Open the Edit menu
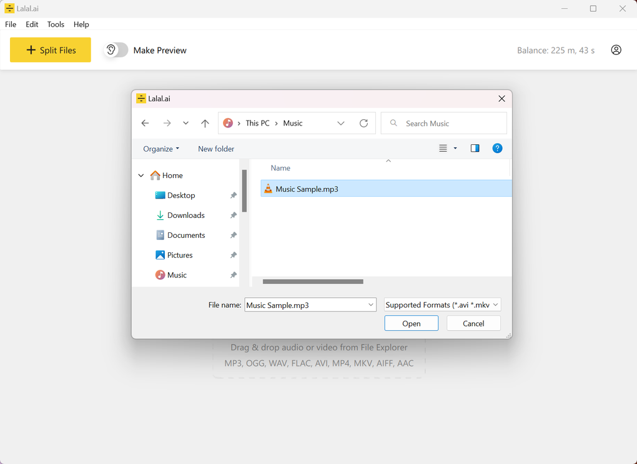The width and height of the screenshot is (637, 464). pyautogui.click(x=31, y=24)
